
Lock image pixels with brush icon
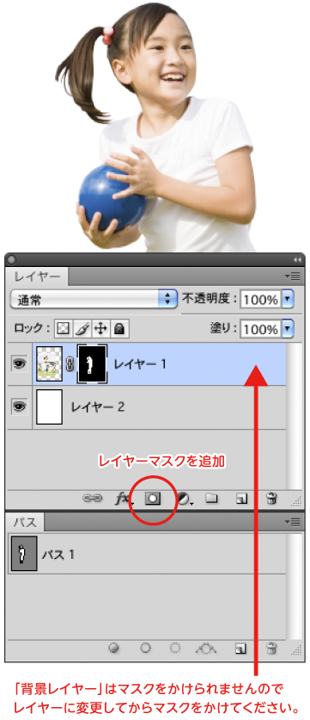tap(82, 329)
